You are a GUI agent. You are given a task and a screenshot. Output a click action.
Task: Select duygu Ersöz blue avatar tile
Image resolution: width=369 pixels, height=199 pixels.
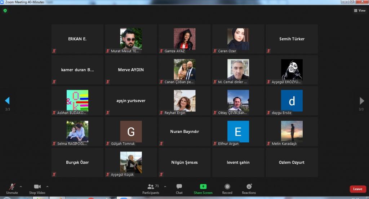pyautogui.click(x=292, y=101)
